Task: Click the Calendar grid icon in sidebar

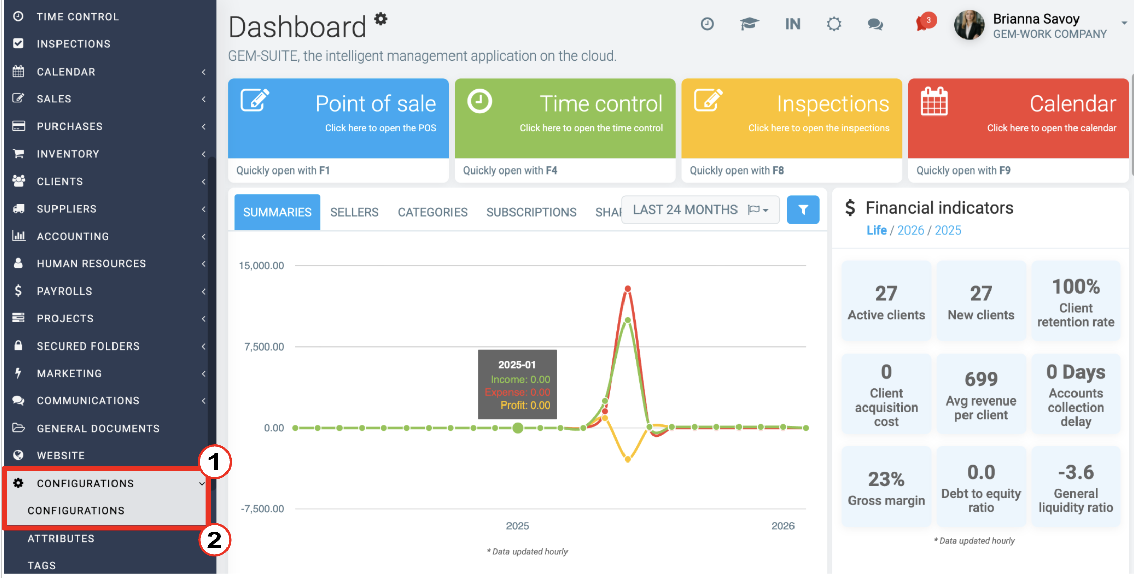Action: pos(18,71)
